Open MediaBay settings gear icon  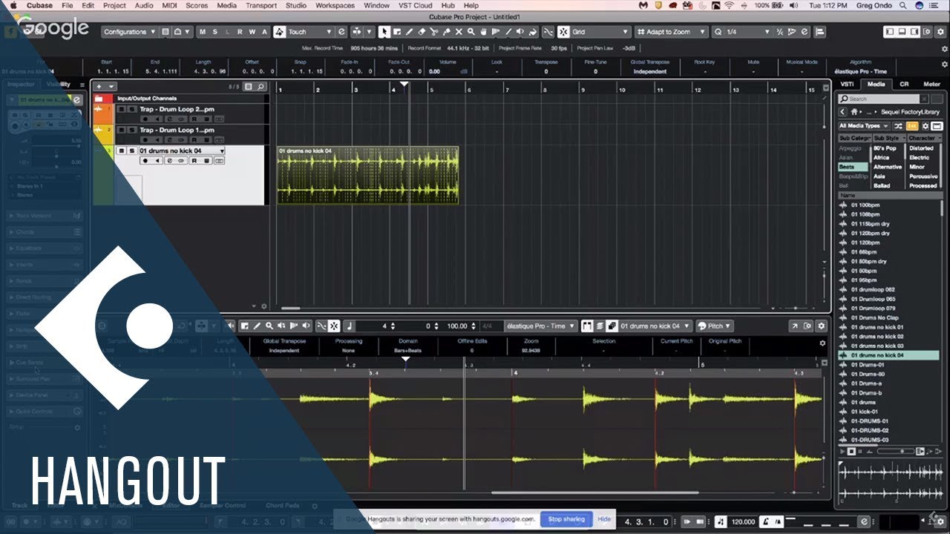point(926,126)
